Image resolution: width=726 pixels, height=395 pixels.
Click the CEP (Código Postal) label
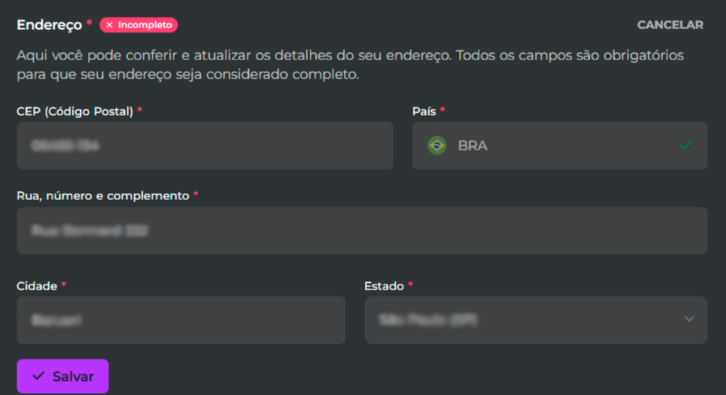click(x=75, y=111)
